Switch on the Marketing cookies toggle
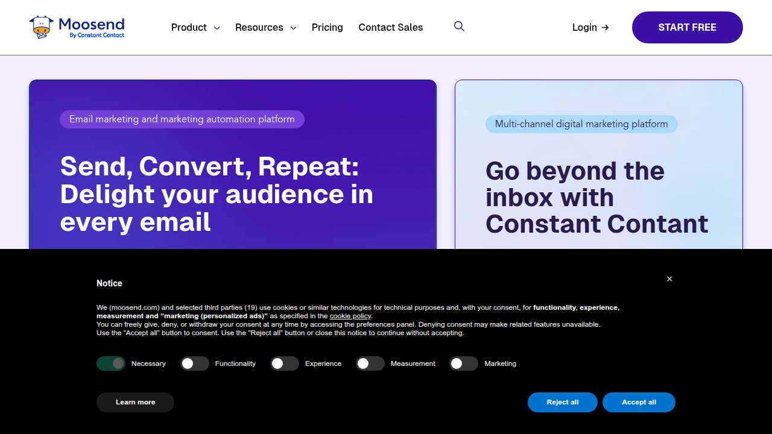This screenshot has width=772, height=434. point(464,363)
